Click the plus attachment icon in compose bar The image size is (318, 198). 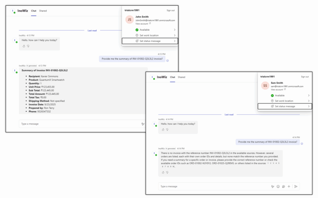(x=289, y=186)
